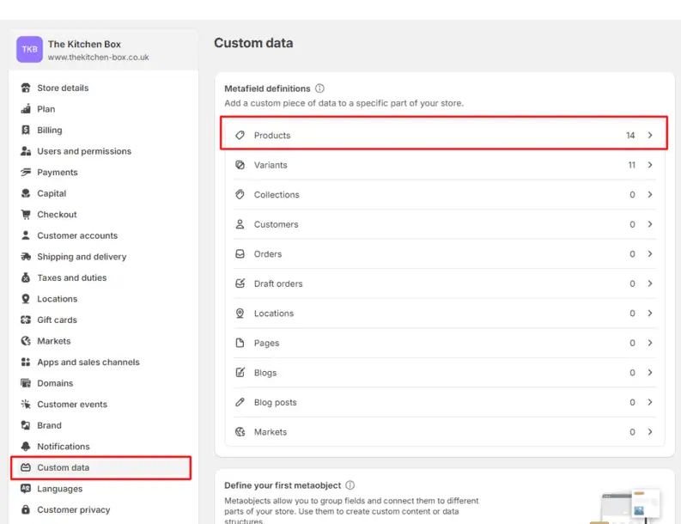Click the Variants count 11
681x524 pixels.
tap(631, 165)
